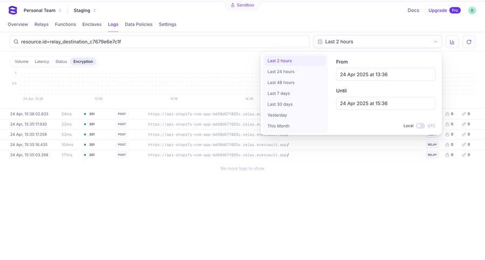
Task: Click lock icon on first log row
Action: coord(447,114)
